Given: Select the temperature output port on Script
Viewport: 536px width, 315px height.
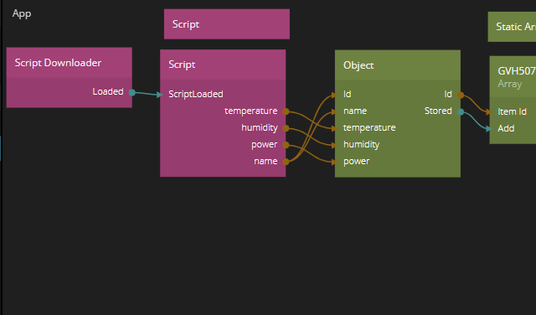Looking at the screenshot, I should click(286, 111).
